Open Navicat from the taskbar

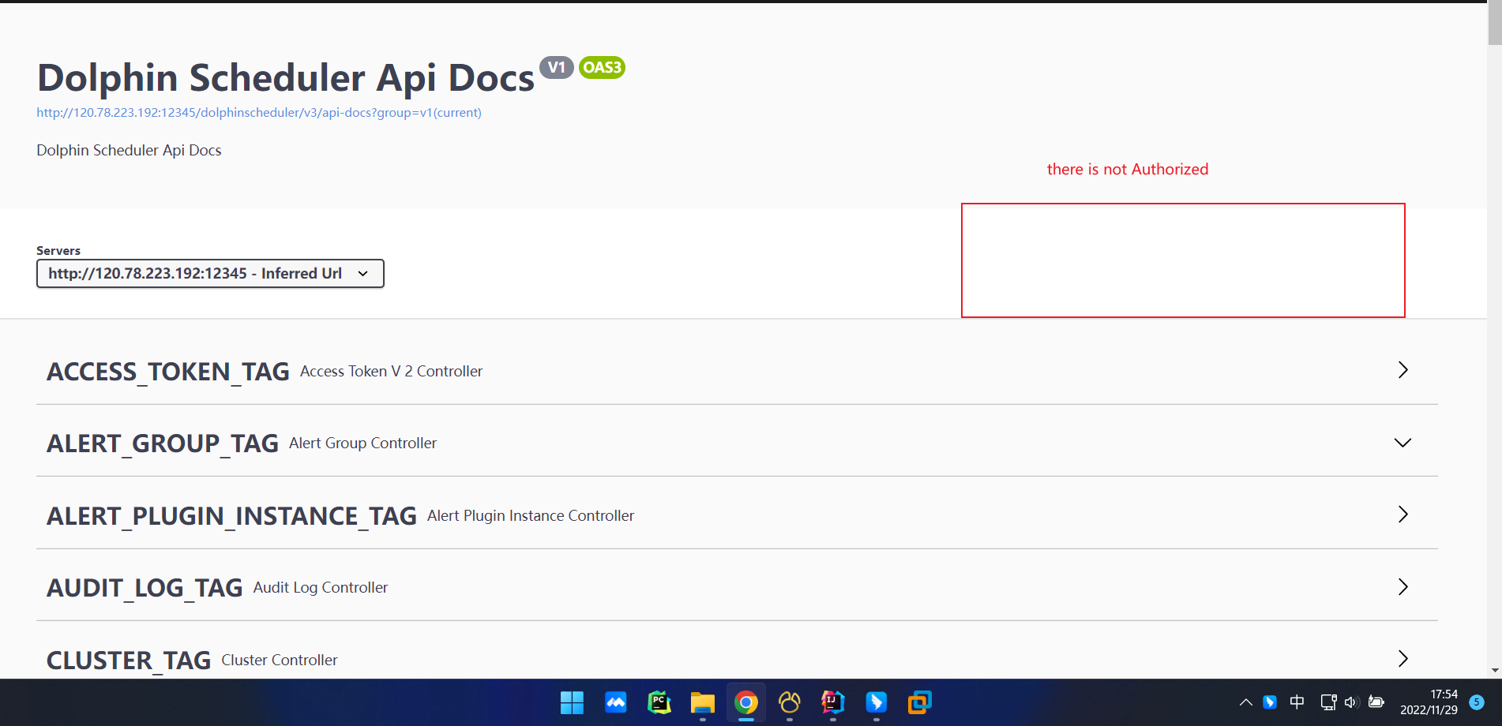pyautogui.click(x=789, y=702)
